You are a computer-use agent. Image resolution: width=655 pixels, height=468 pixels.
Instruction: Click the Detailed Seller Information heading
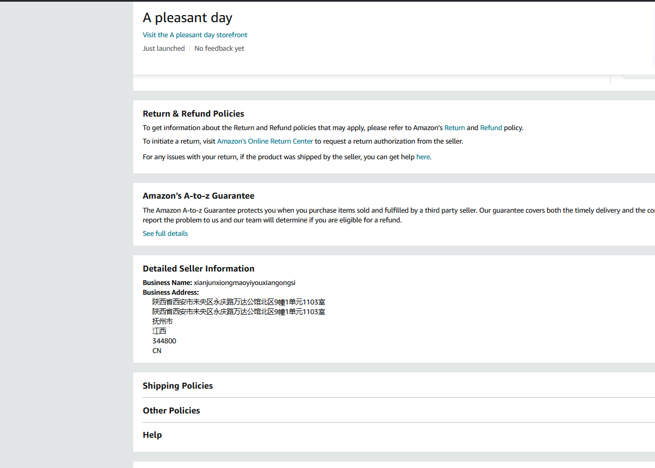(x=198, y=268)
